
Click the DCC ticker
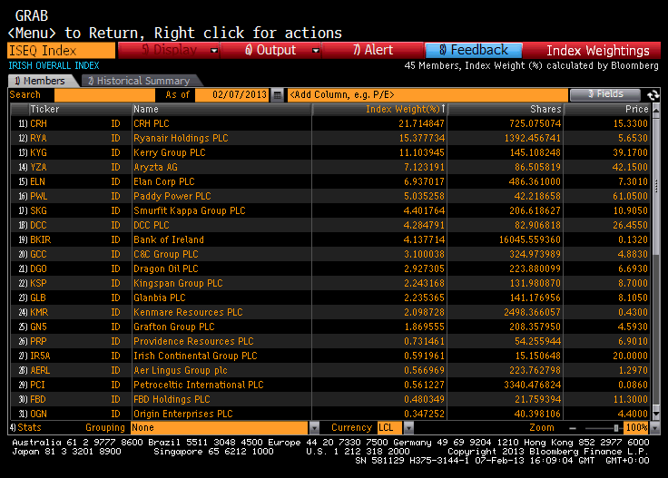(x=38, y=225)
